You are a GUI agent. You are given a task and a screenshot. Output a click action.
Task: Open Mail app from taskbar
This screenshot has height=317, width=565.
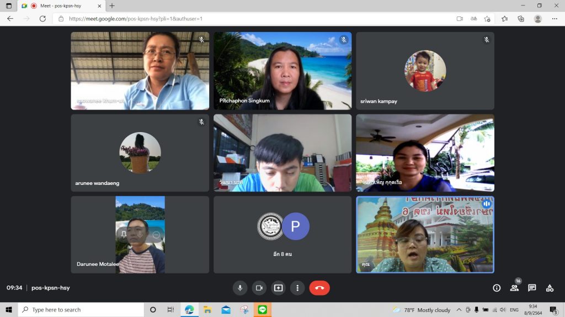(x=226, y=309)
